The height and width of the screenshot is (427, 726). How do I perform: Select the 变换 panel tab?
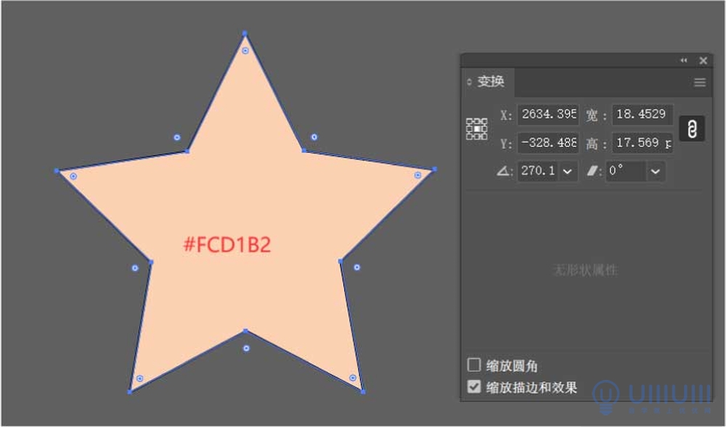[x=490, y=82]
